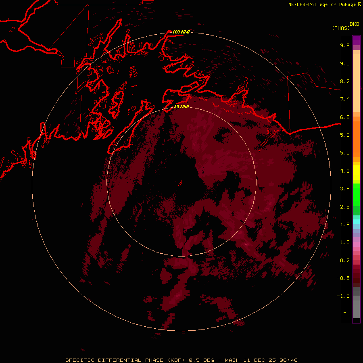Click the SPECIFIC DIFFERENTIAL PHASE (KDP) title text
363x363 pixels.
tap(126, 360)
